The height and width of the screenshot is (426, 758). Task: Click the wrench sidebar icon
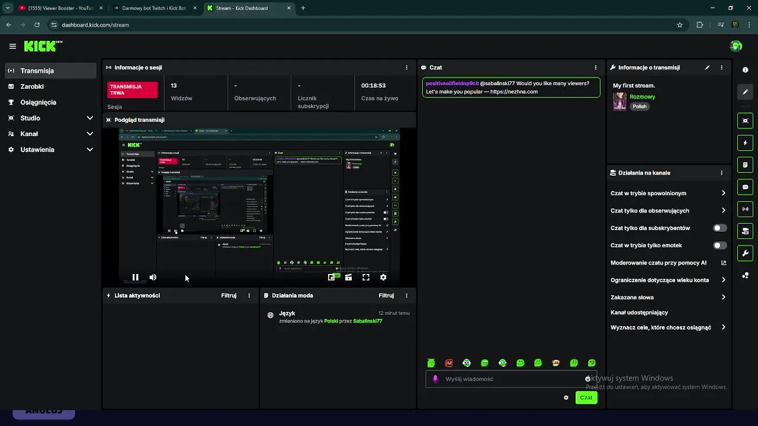pos(745,253)
